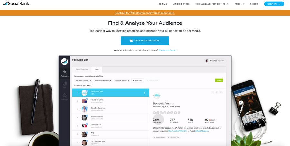
Task: Click the Instagram icon in orange banner
Action: pyautogui.click(x=131, y=13)
